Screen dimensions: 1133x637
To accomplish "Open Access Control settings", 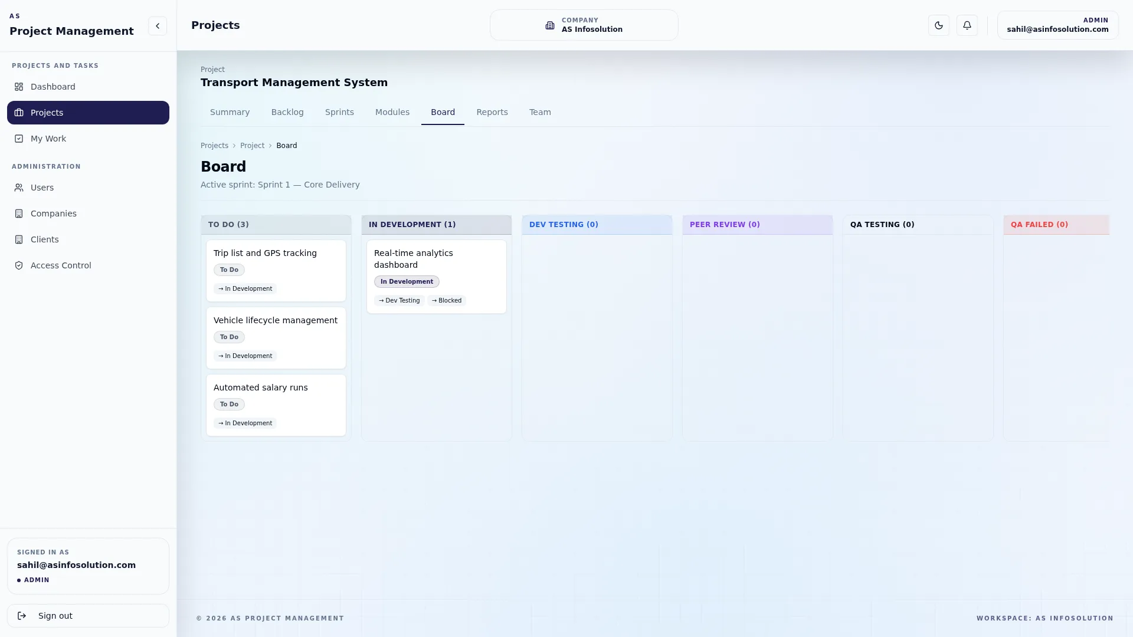I will click(x=88, y=265).
